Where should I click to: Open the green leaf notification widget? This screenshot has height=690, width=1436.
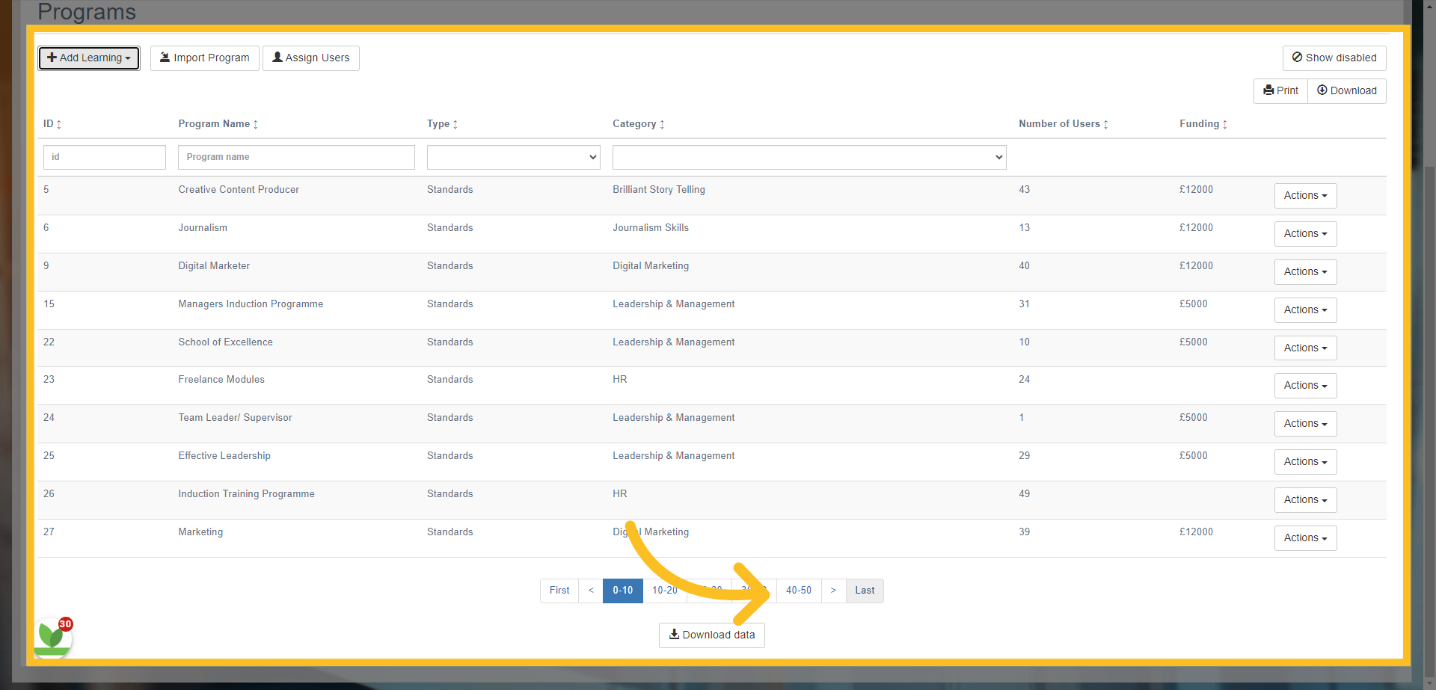[x=53, y=638]
